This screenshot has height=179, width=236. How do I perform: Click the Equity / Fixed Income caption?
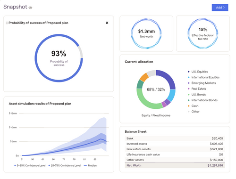click(x=156, y=115)
